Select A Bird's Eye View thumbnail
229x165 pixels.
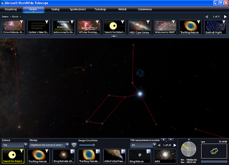(114, 156)
